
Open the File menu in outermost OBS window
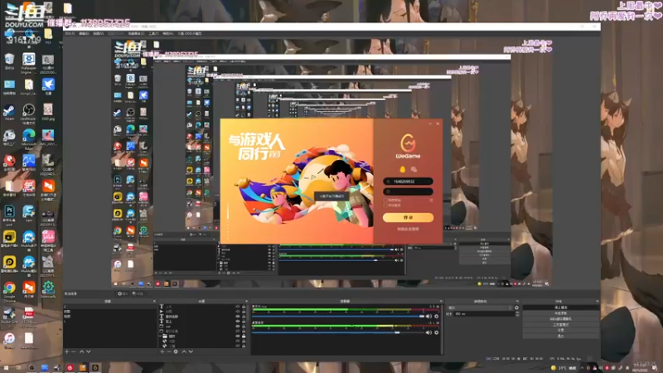point(70,33)
